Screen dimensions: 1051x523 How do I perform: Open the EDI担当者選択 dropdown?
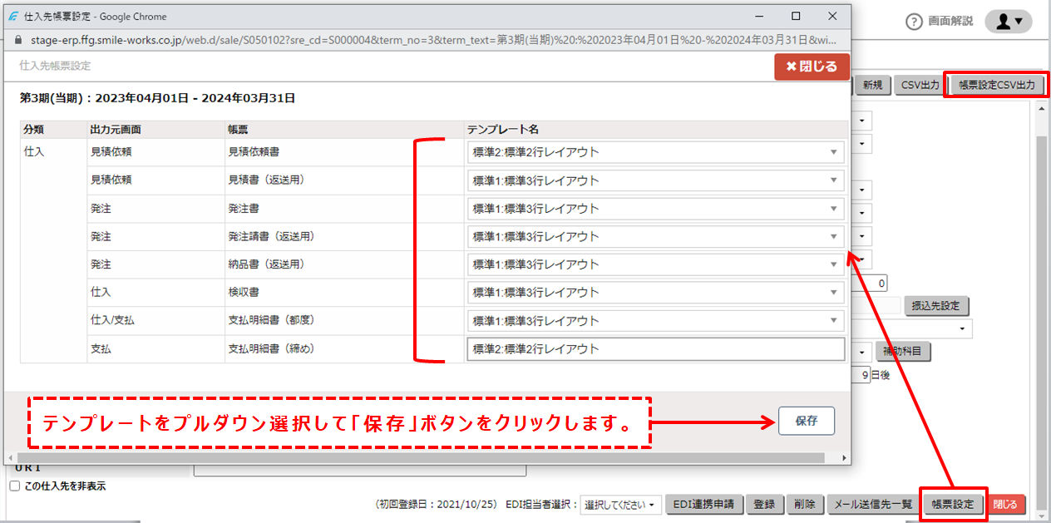click(619, 504)
